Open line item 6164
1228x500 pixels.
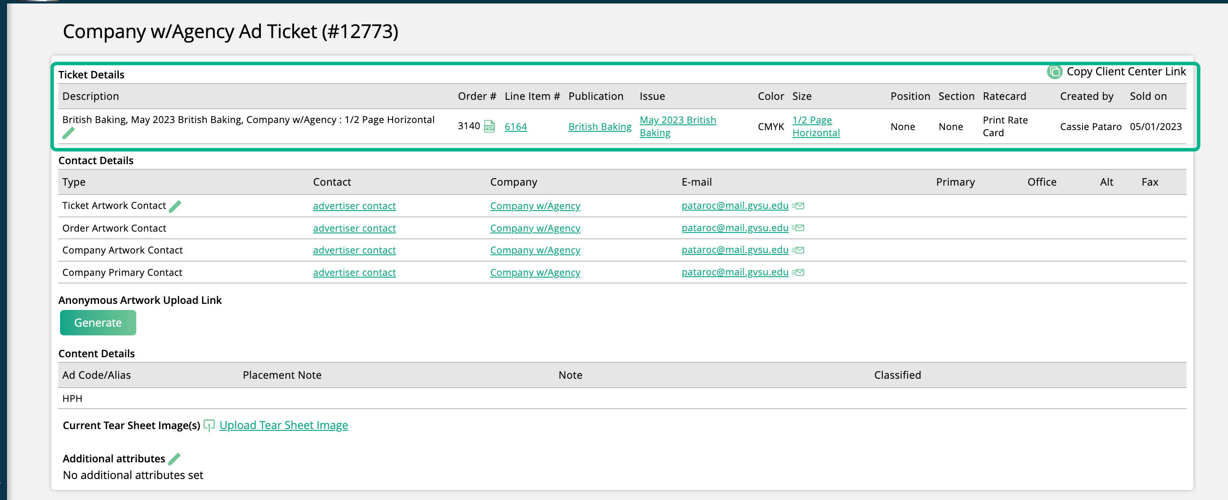(515, 127)
